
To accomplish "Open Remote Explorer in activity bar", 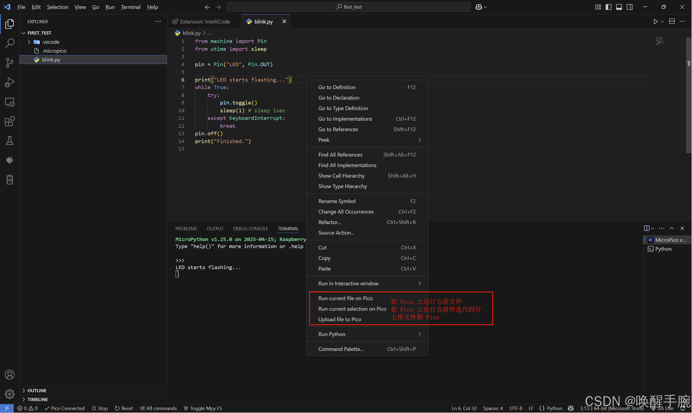I will click(x=10, y=102).
